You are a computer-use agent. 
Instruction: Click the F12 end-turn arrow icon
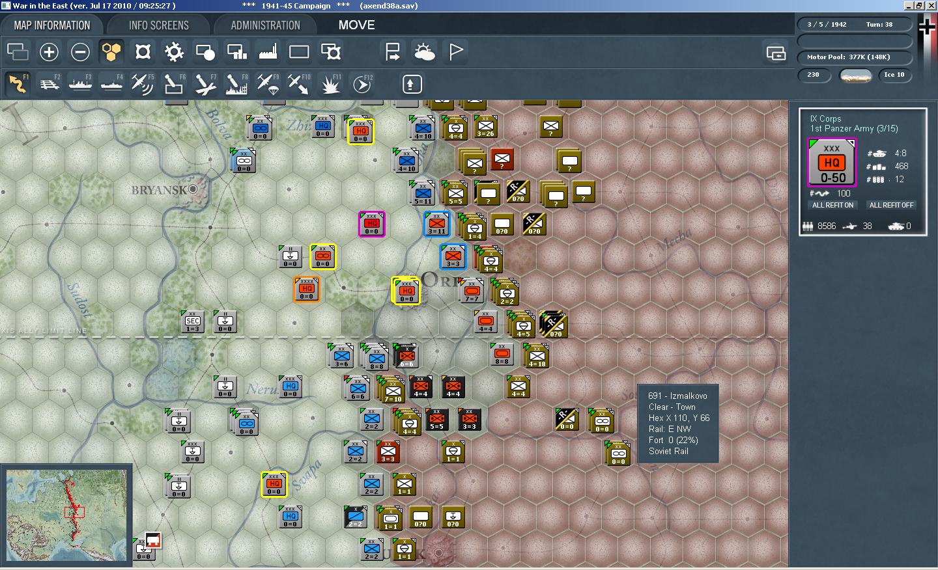(x=362, y=83)
